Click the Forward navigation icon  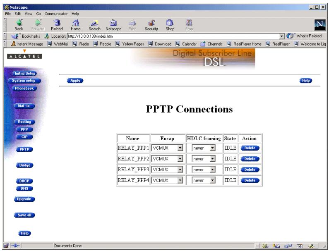click(x=38, y=25)
